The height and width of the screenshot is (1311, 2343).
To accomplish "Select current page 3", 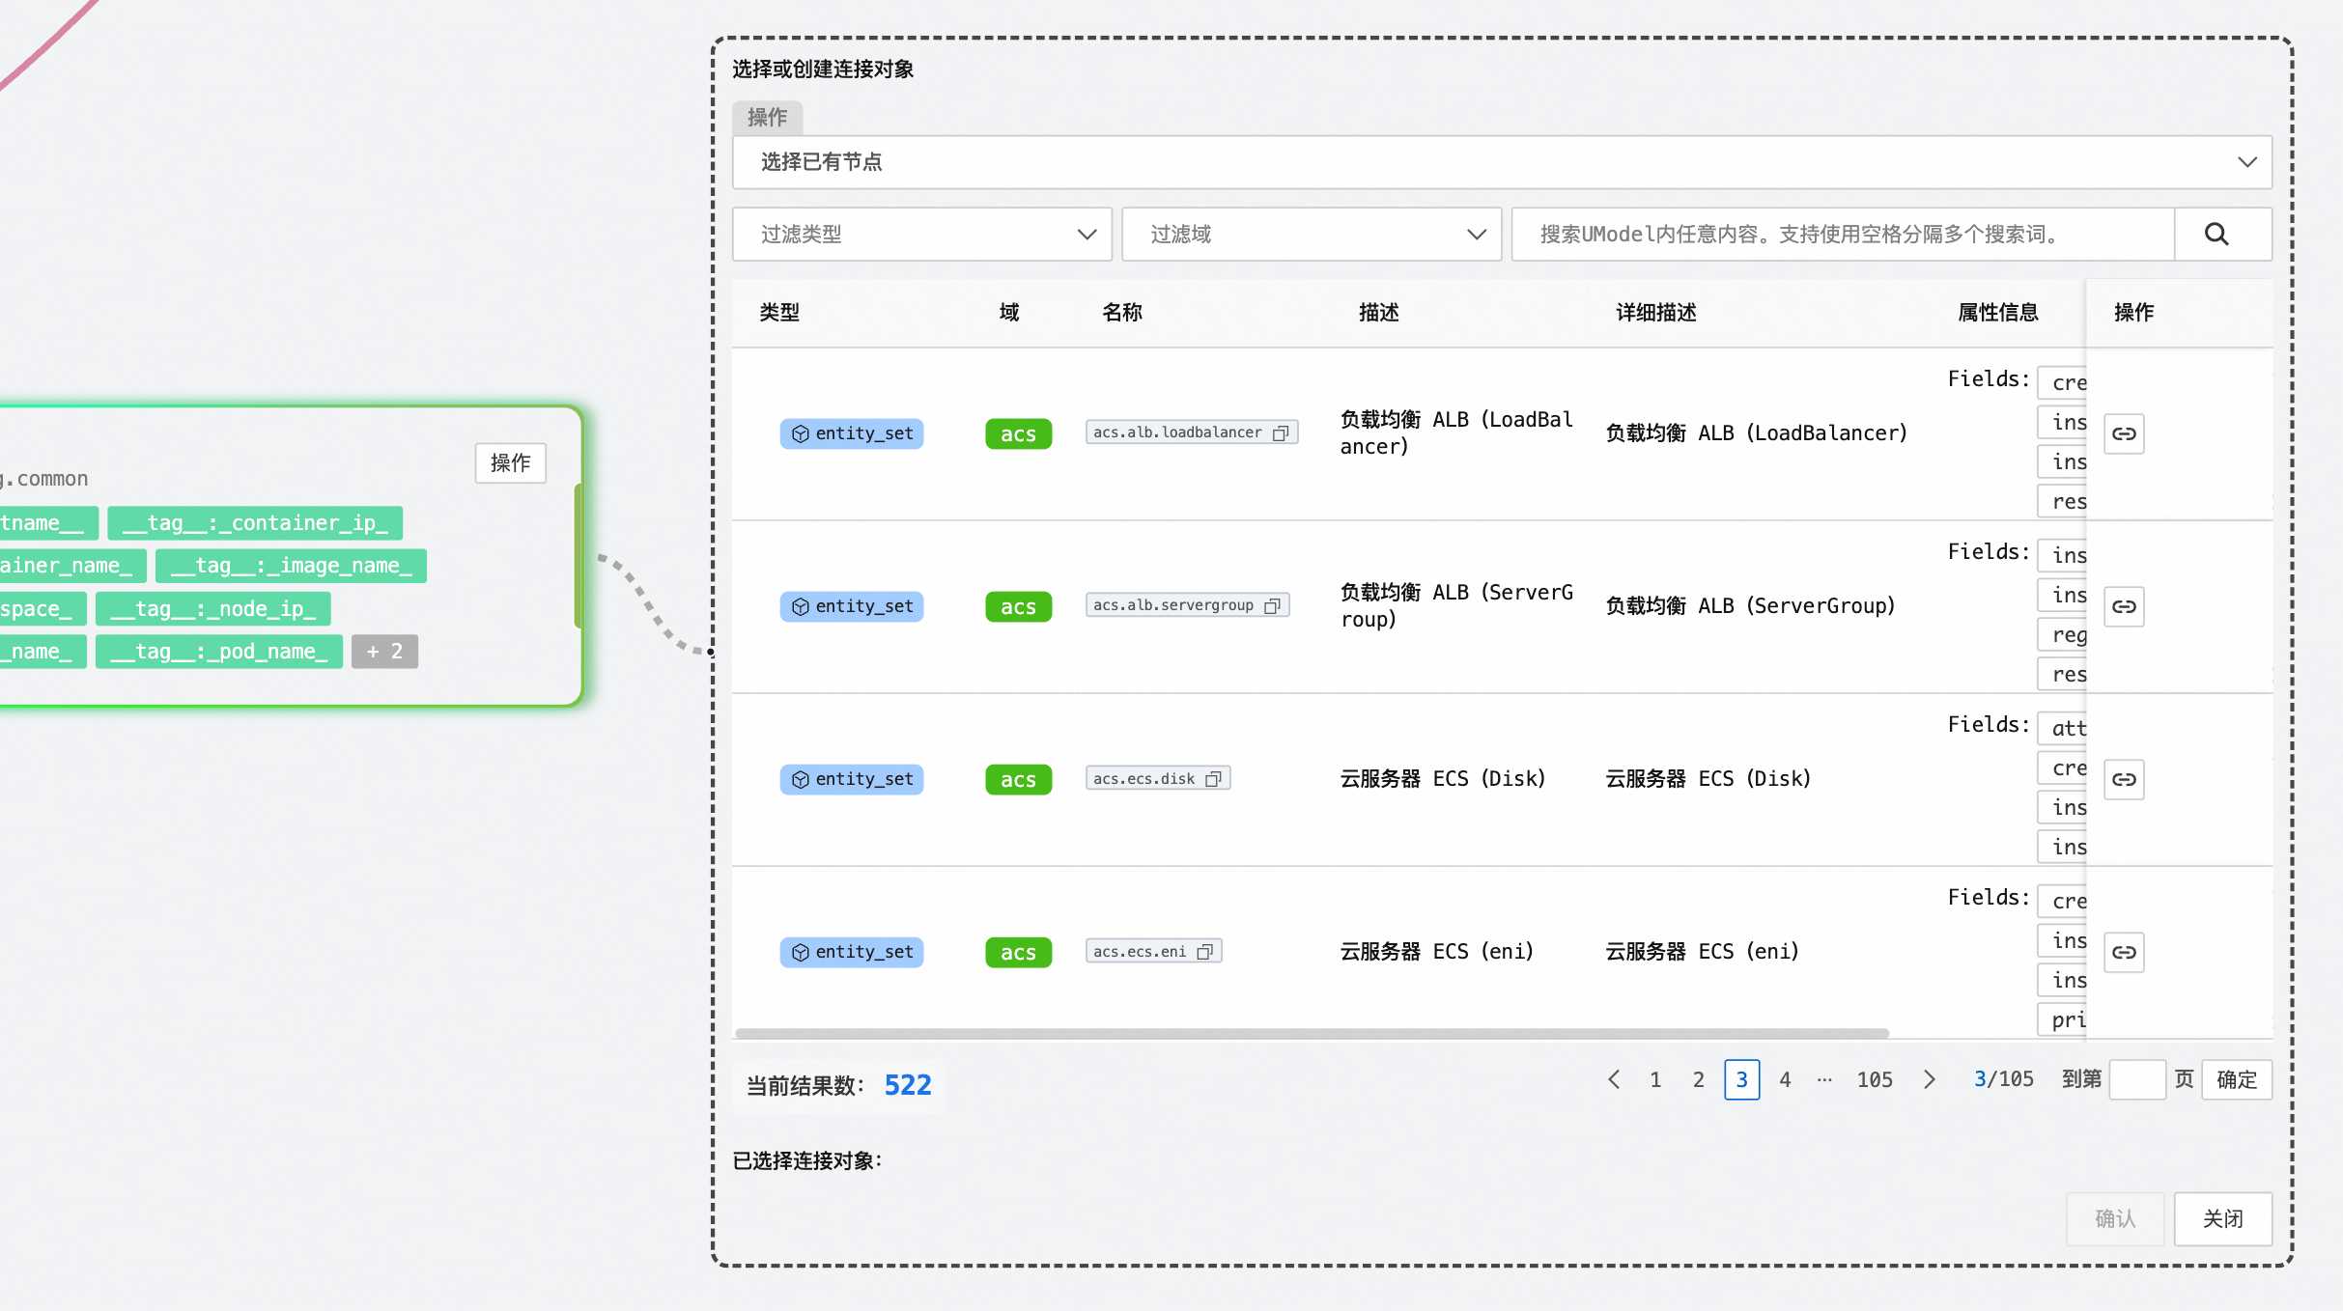I will 1741,1079.
